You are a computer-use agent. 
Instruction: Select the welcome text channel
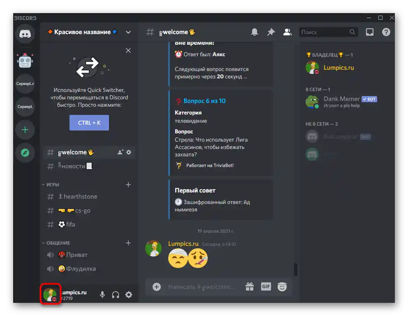(x=88, y=152)
